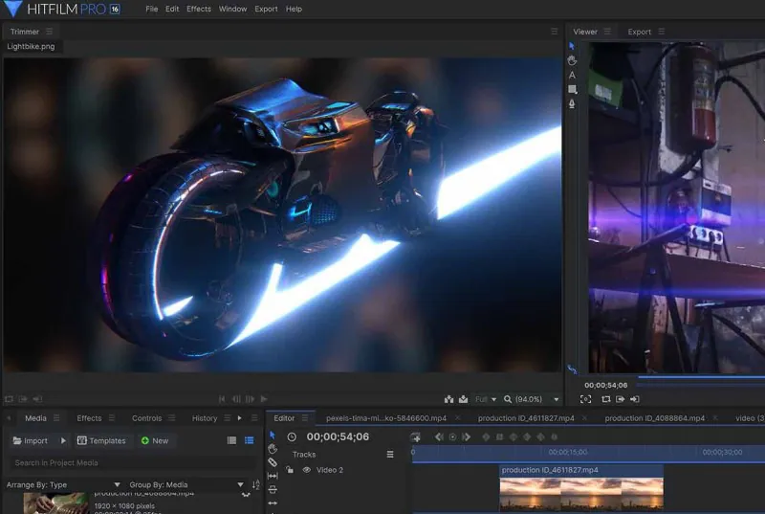Select the Viewer selection arrow tool

pyautogui.click(x=572, y=46)
